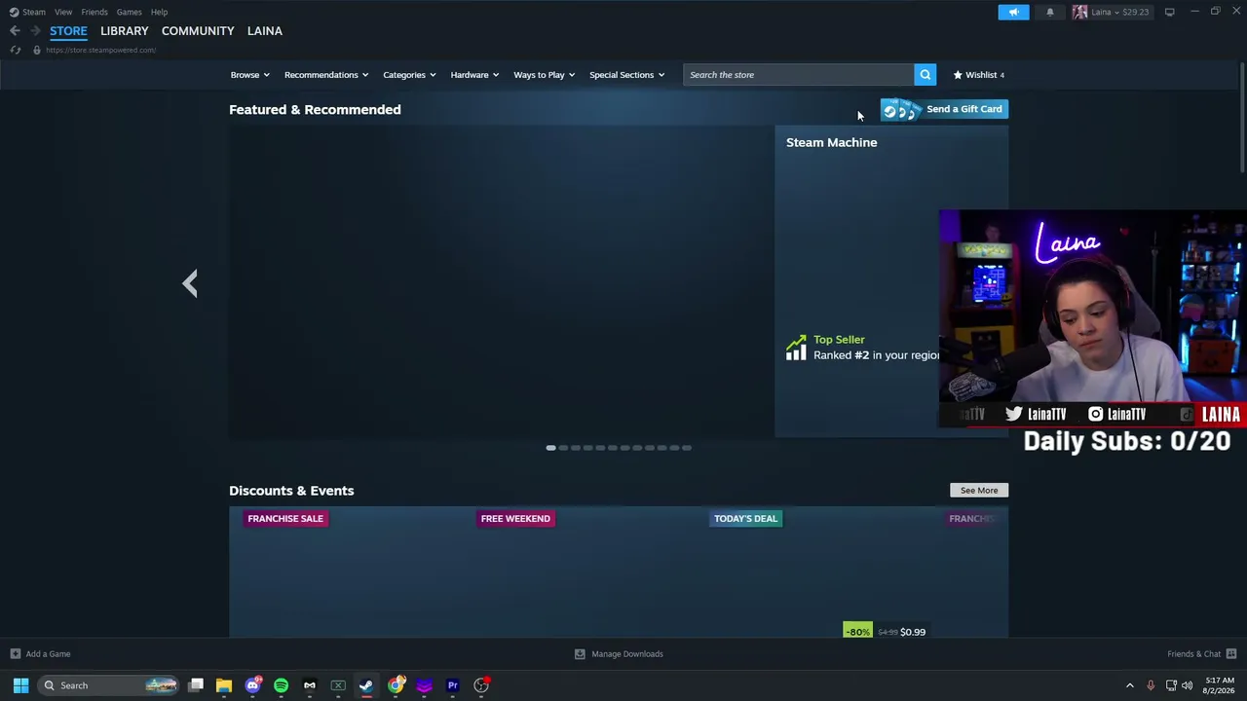Click the Friends & Chat label
1247x701 pixels.
(x=1194, y=654)
